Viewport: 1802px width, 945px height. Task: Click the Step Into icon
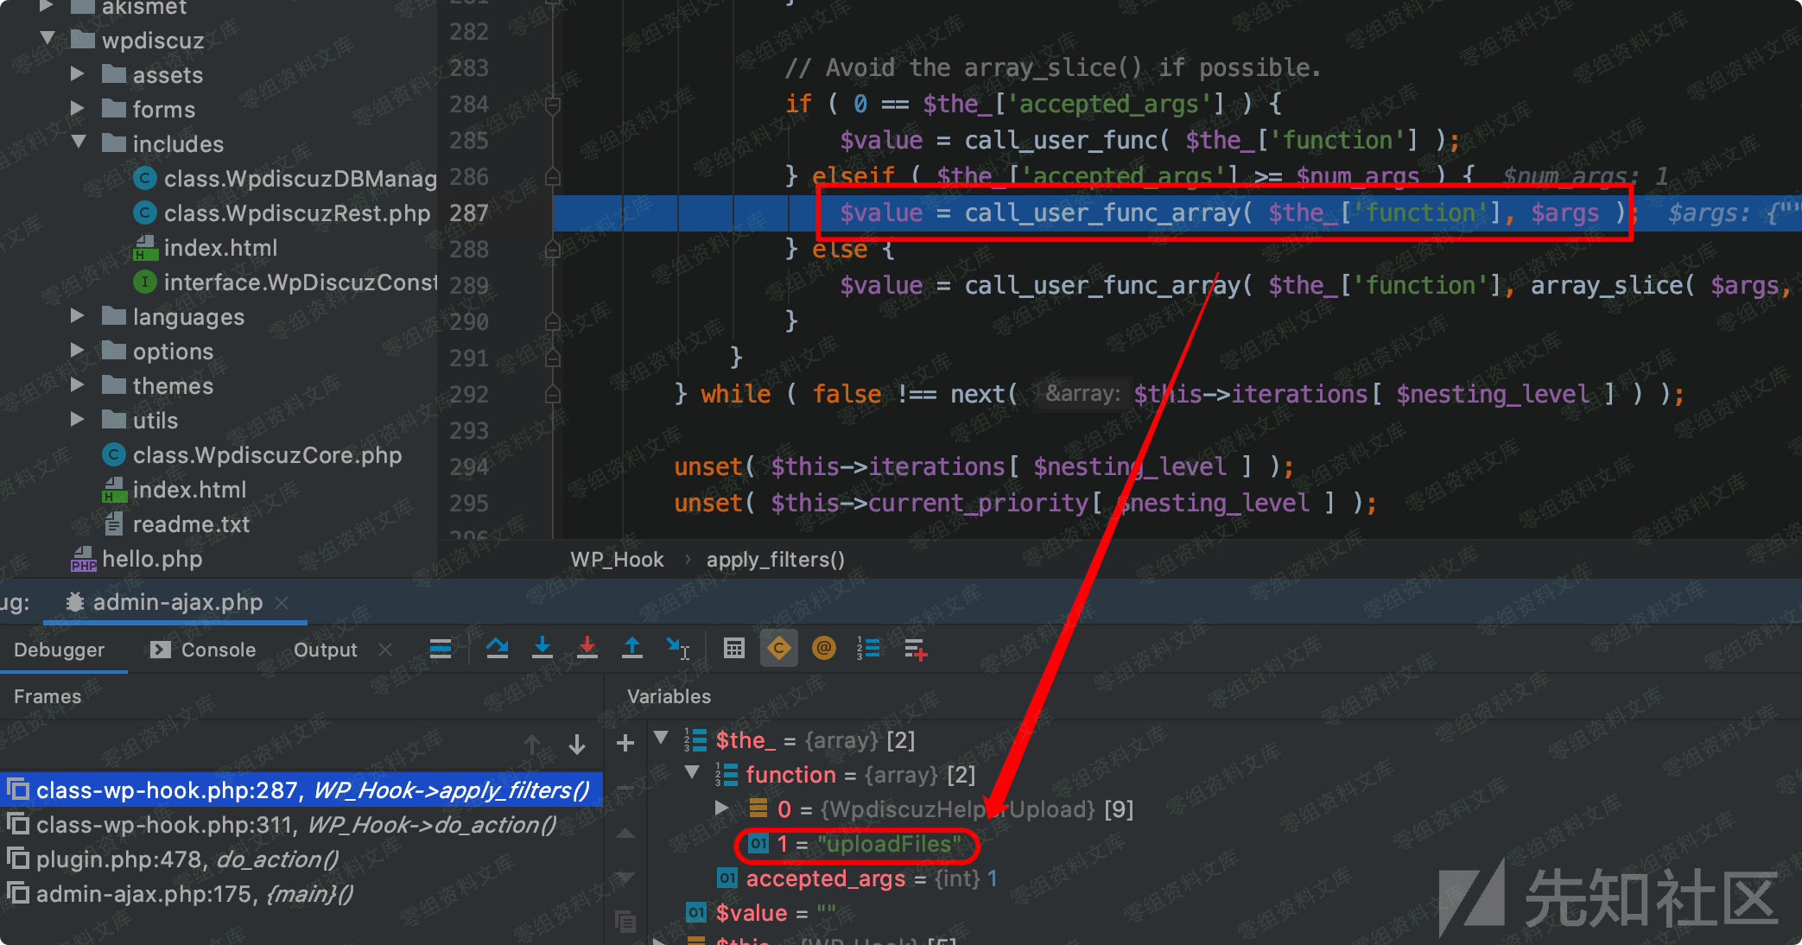click(x=542, y=648)
